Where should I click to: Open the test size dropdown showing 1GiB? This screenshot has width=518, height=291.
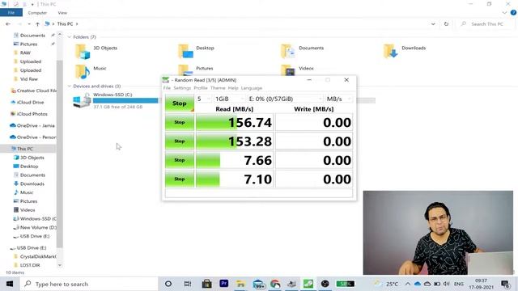click(x=229, y=99)
